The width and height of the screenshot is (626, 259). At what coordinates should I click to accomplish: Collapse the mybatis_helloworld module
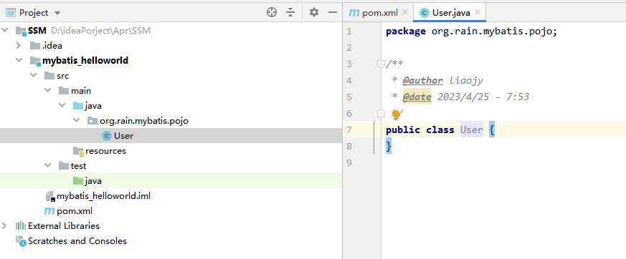(19, 61)
